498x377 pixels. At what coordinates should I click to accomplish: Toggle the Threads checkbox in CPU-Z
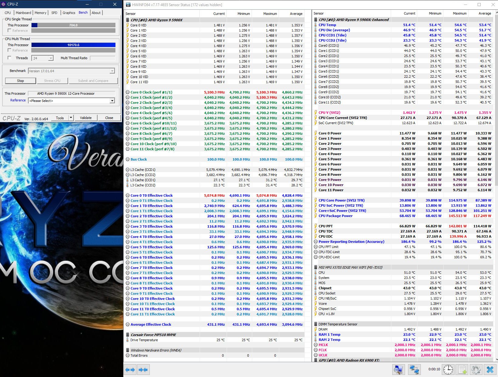[x=9, y=58]
